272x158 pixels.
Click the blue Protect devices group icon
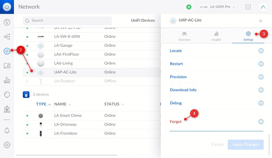pos(26,95)
